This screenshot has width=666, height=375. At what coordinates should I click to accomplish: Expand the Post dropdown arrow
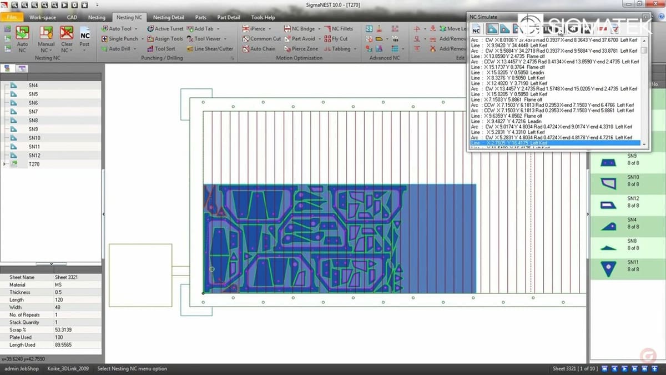point(84,51)
